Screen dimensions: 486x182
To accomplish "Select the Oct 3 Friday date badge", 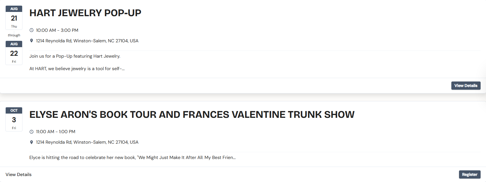I will pos(14,120).
